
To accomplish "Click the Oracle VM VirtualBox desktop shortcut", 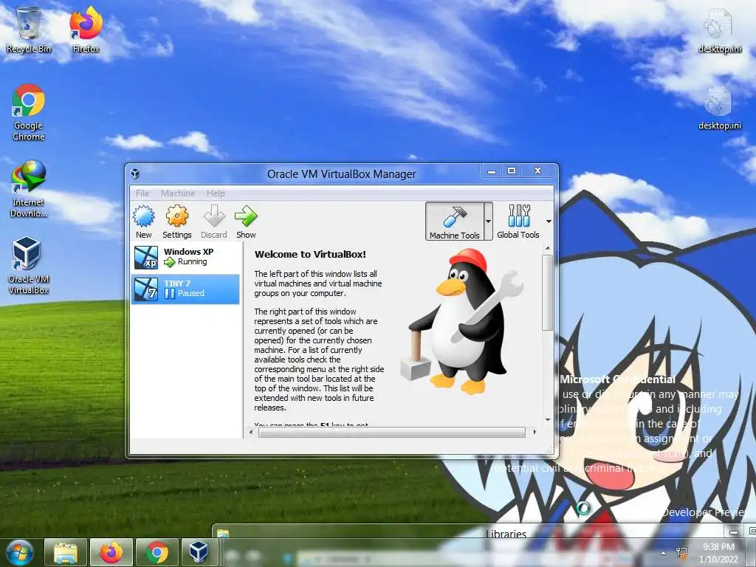I will tap(29, 265).
